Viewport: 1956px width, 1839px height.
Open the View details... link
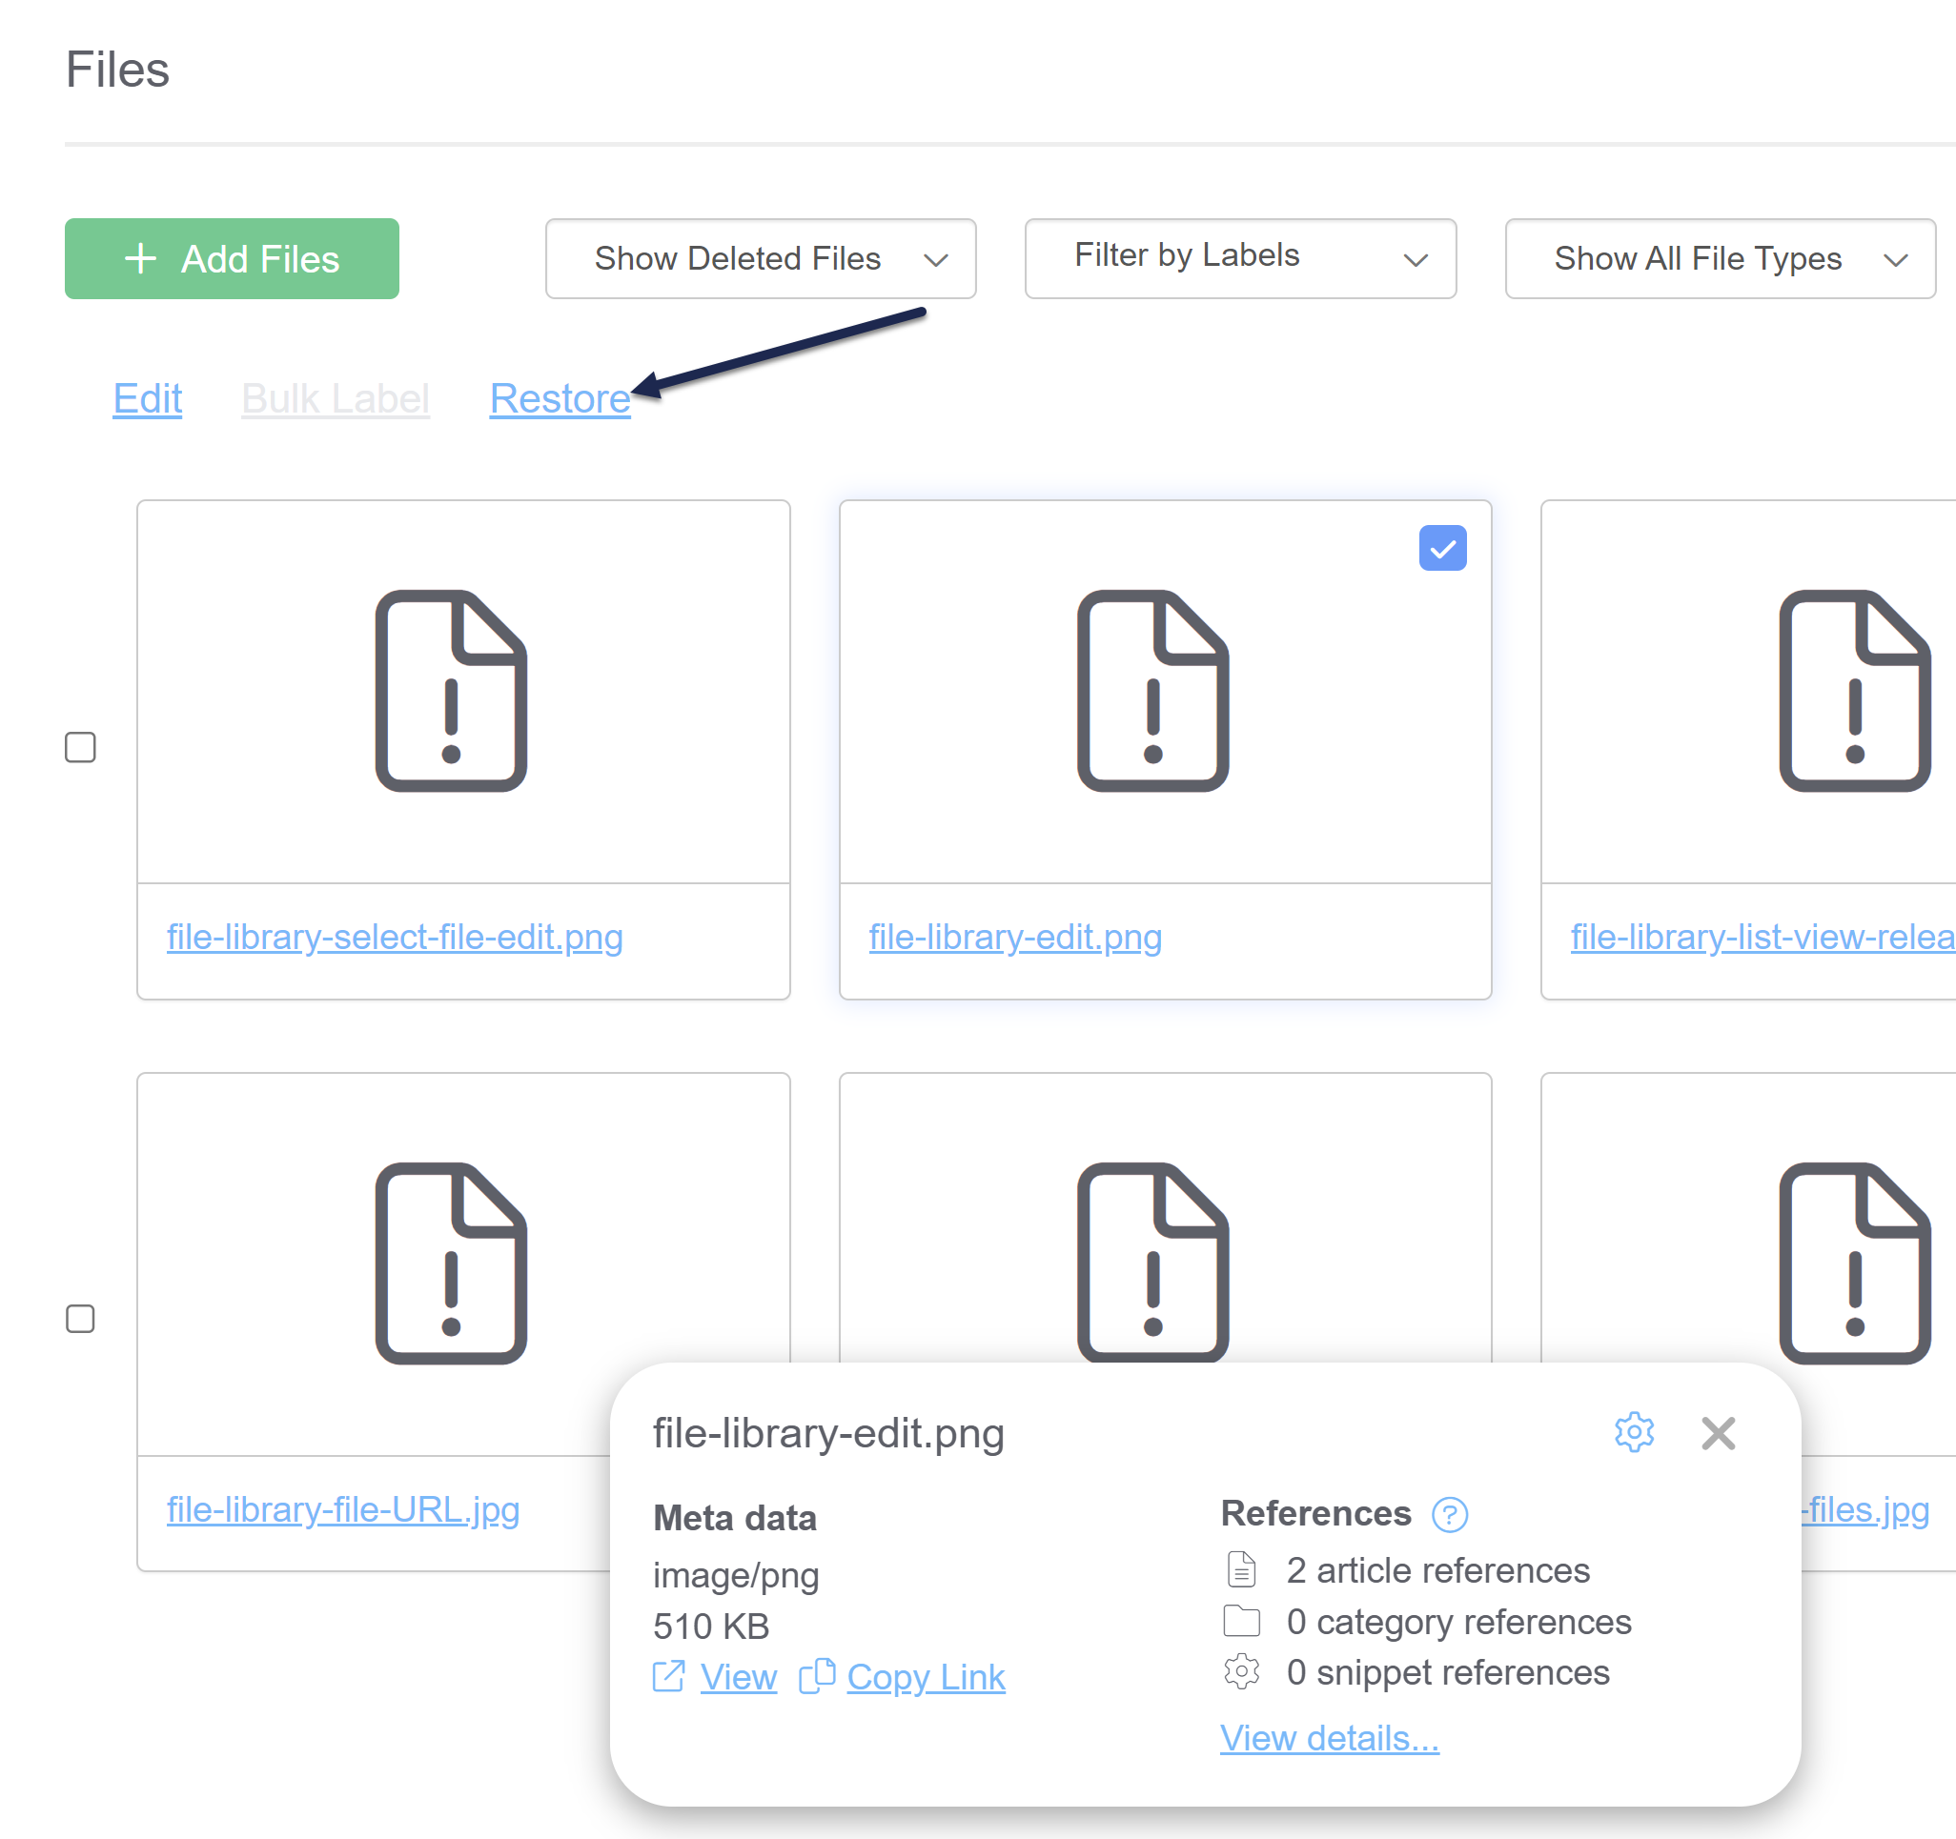pyautogui.click(x=1329, y=1738)
